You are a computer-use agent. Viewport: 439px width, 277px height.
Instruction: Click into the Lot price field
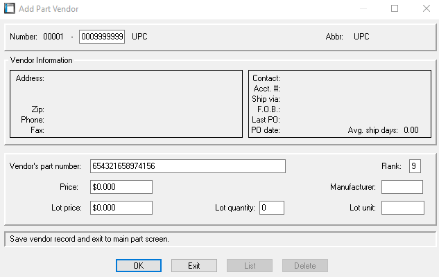[x=121, y=208]
